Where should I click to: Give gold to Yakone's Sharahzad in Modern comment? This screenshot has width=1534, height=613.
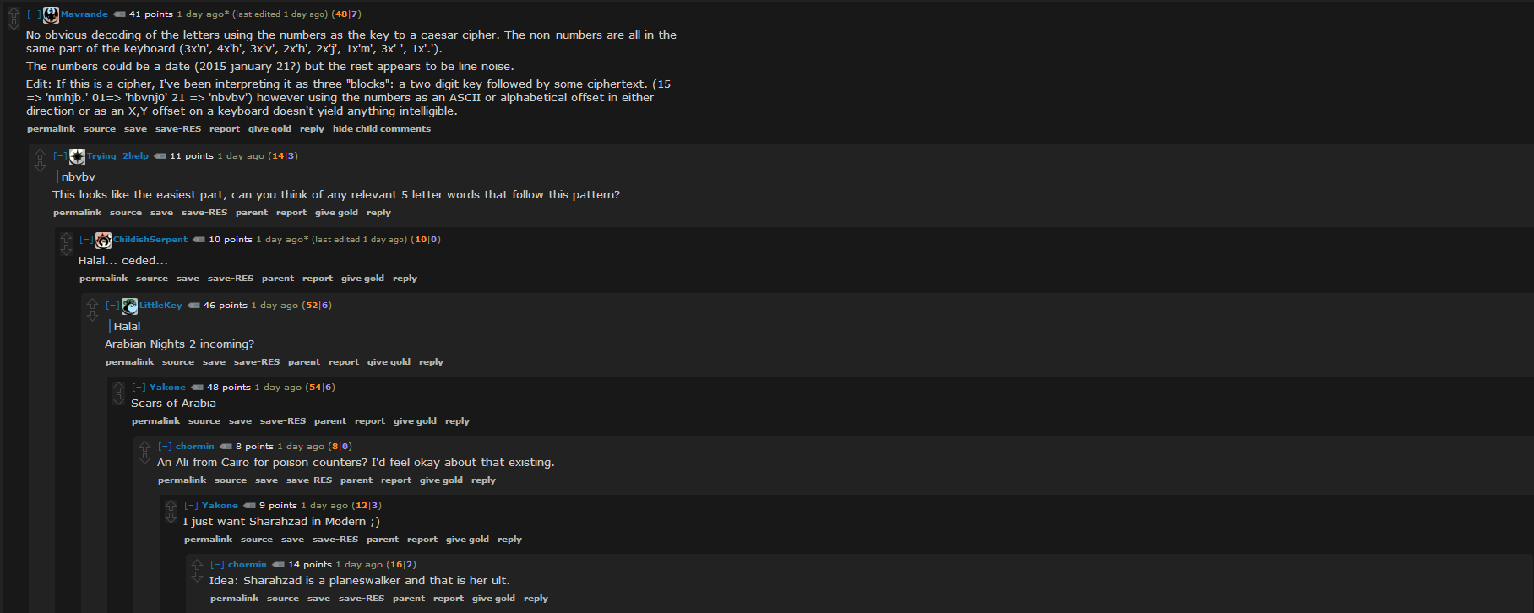pos(467,540)
